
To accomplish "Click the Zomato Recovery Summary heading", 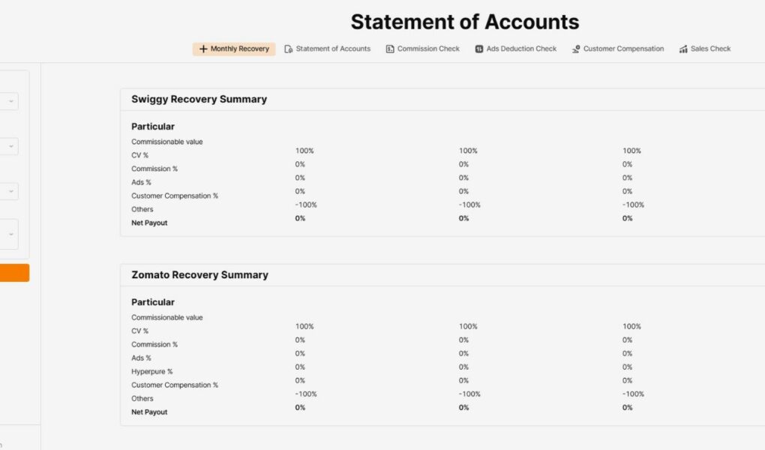I will (199, 274).
